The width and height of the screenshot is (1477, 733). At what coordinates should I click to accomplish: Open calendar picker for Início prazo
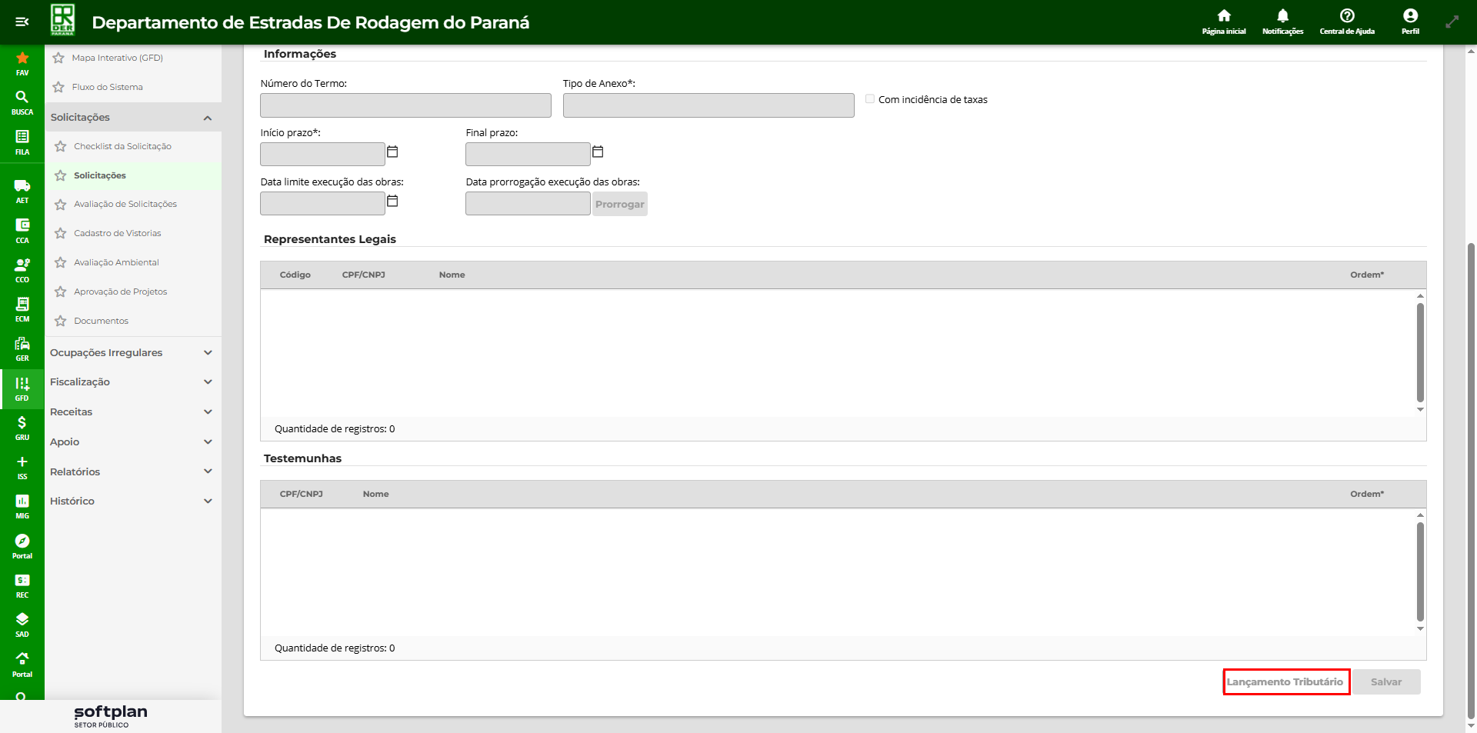[x=392, y=152]
